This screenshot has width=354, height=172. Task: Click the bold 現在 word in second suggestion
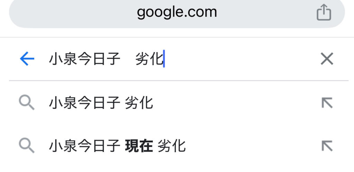(139, 146)
